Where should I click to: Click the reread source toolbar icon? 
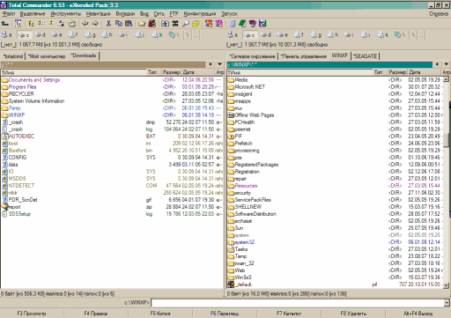click(x=5, y=24)
